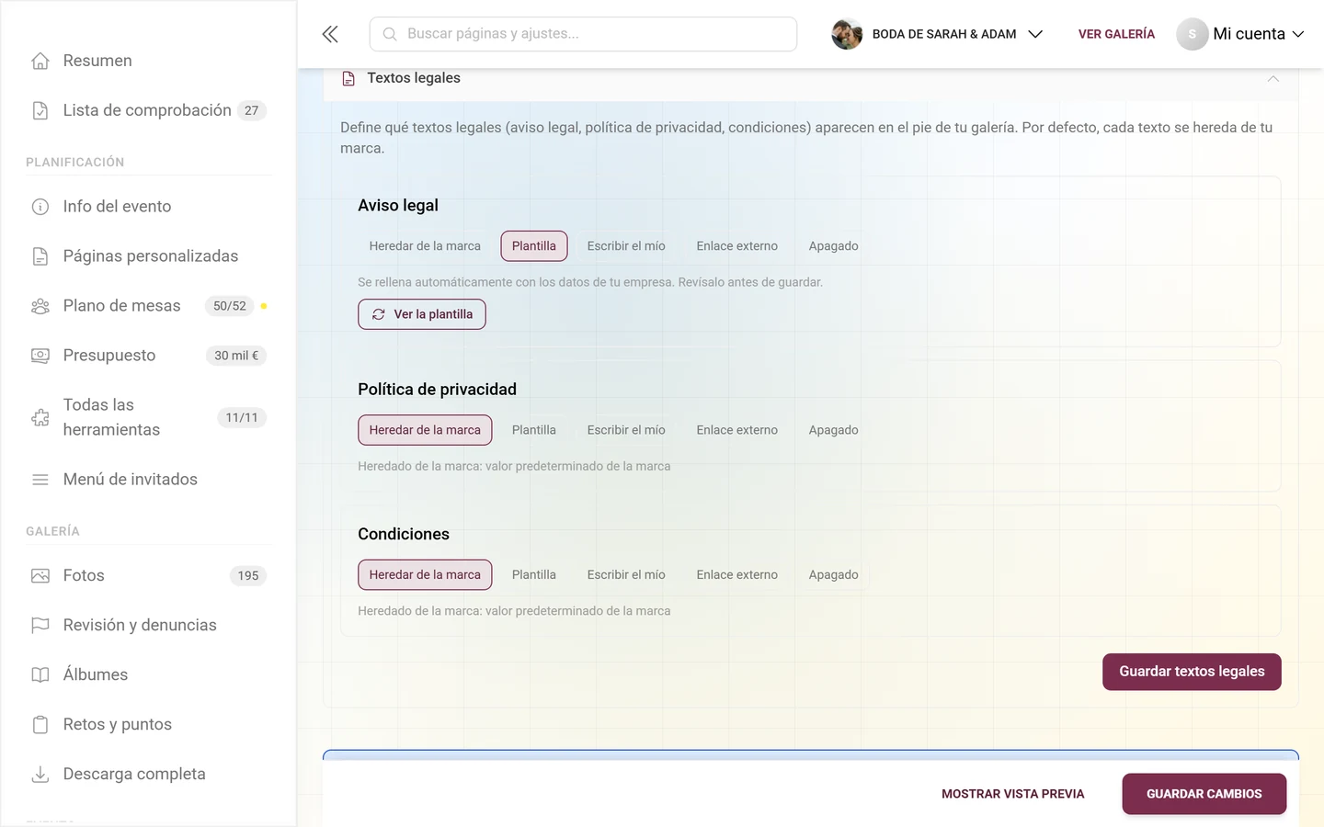1324x827 pixels.
Task: Click the Descarga completa download icon
Action: (x=40, y=775)
